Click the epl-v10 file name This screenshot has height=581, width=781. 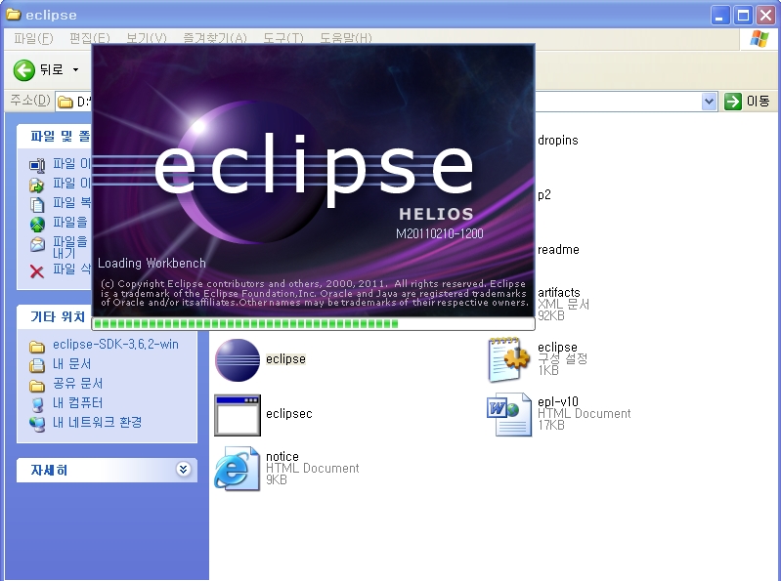[x=558, y=401]
